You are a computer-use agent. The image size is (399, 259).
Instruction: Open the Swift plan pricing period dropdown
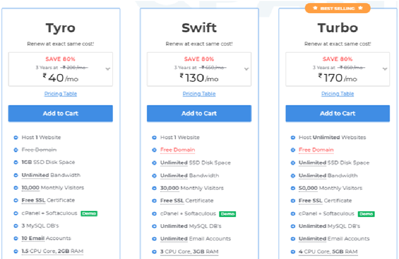point(246,69)
